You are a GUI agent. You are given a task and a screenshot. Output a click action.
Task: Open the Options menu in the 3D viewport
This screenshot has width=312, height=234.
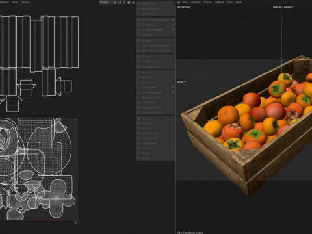(219, 2)
